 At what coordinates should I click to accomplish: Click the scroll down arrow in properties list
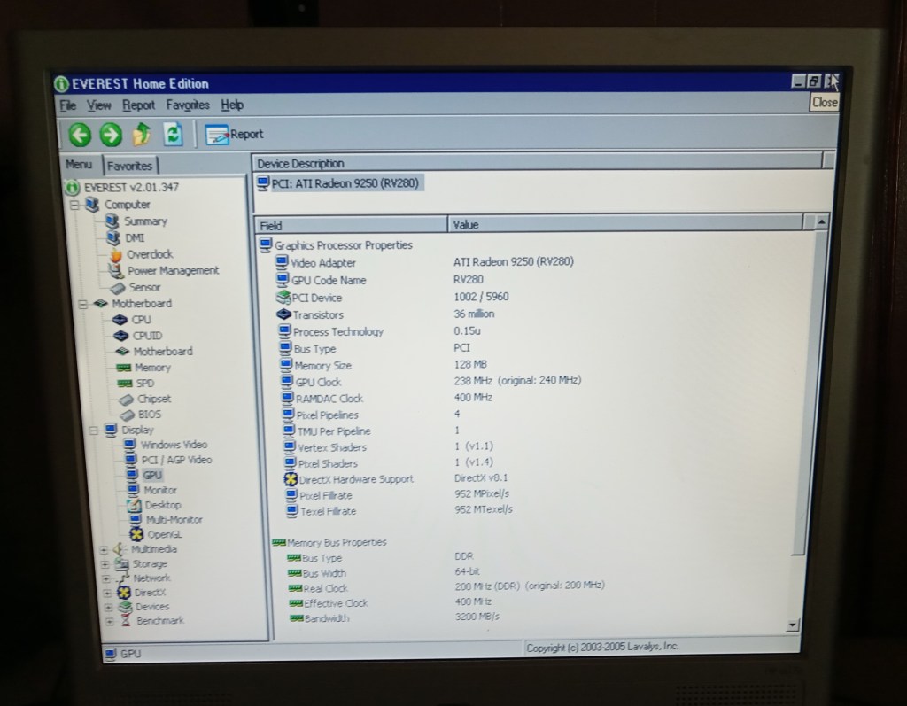coord(792,625)
